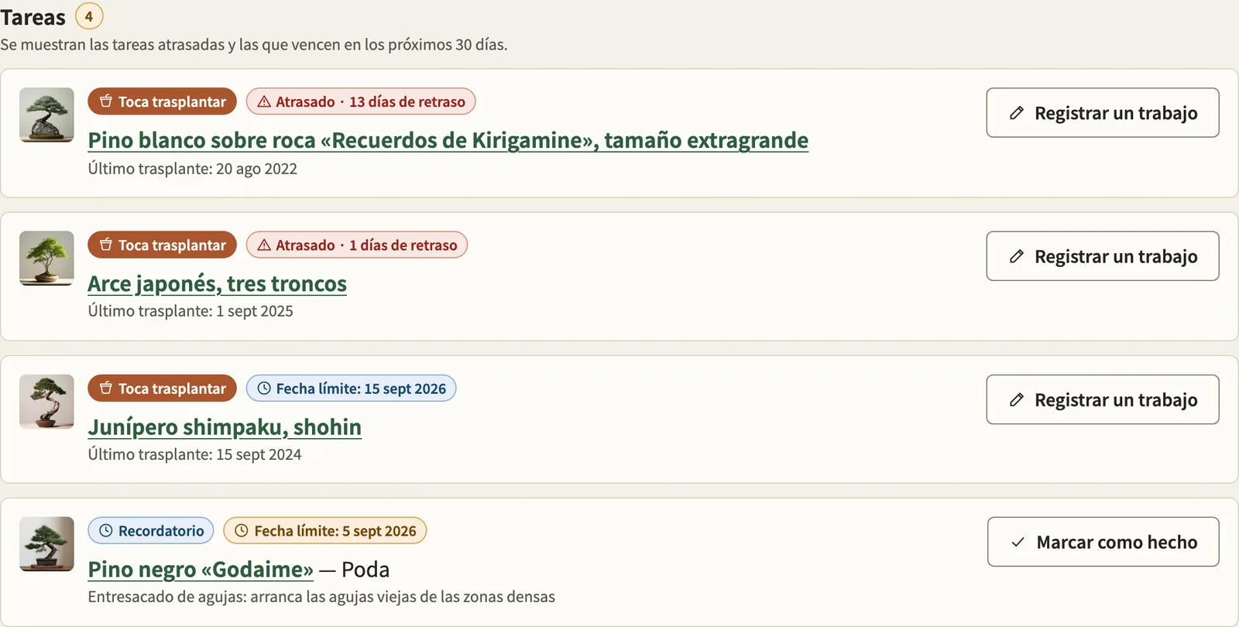Click the clock icon beside Fecha límite: 5 sept 2026
The image size is (1239, 627).
(x=242, y=531)
